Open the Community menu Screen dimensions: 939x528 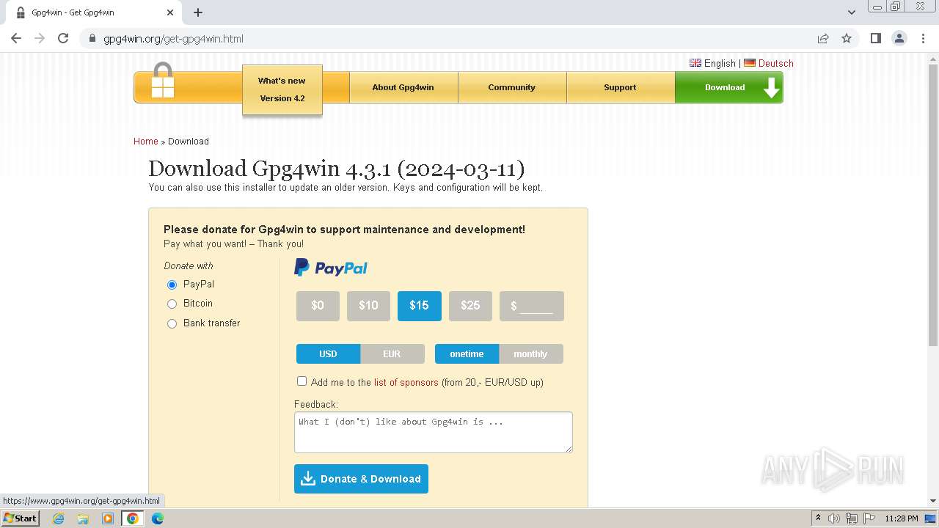[x=512, y=87]
